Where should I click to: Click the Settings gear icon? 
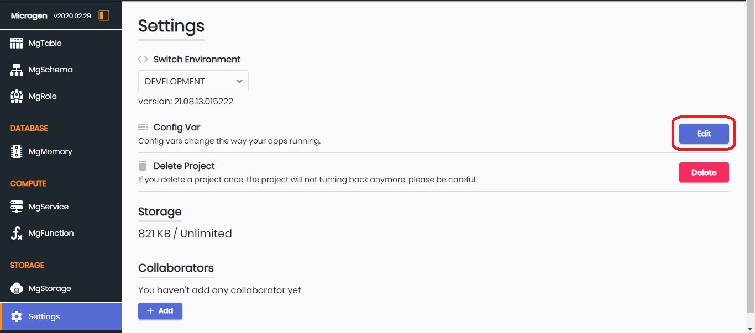[17, 316]
